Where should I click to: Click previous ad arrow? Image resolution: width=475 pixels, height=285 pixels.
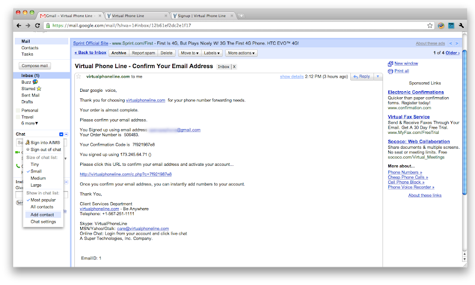(451, 43)
